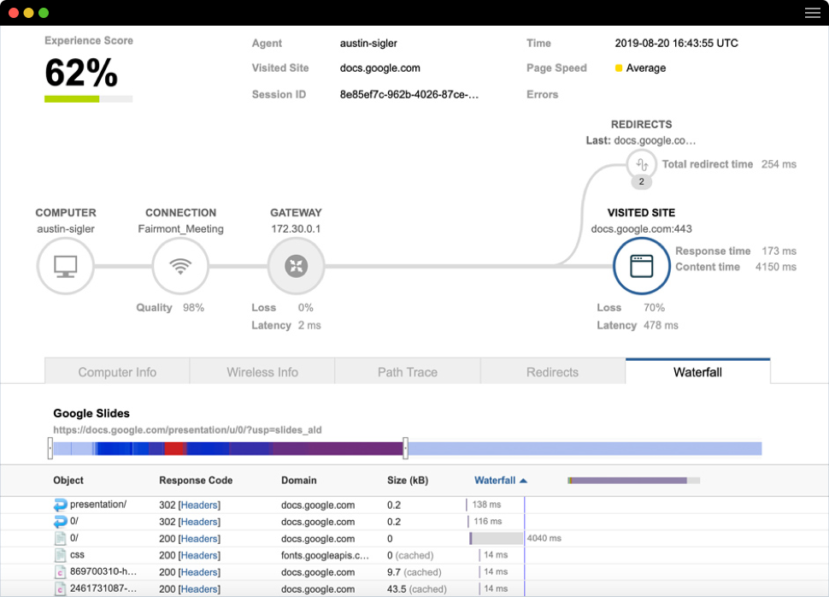Select the Wi-Fi Connection node icon

click(180, 266)
